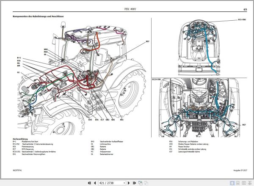254x186 pixels.
Task: Click the EC15-CN1 callout label on the lower-right diagram
Action: [x=157, y=79]
